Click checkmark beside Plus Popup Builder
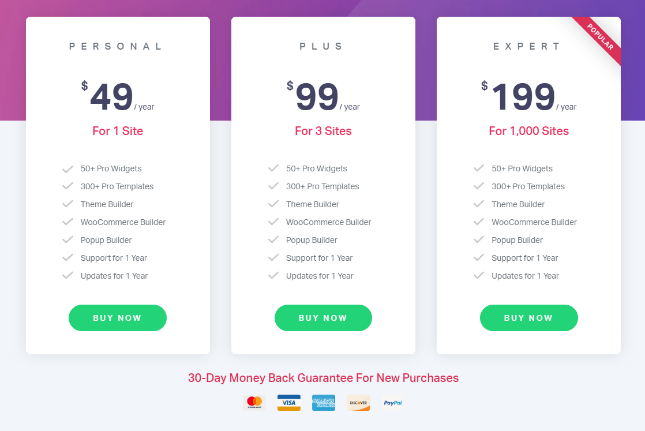 coord(273,240)
